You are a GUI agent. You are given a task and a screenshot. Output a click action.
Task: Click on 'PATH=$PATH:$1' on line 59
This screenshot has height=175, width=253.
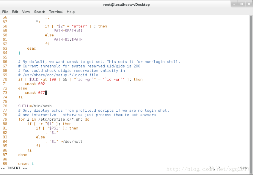[68, 31]
